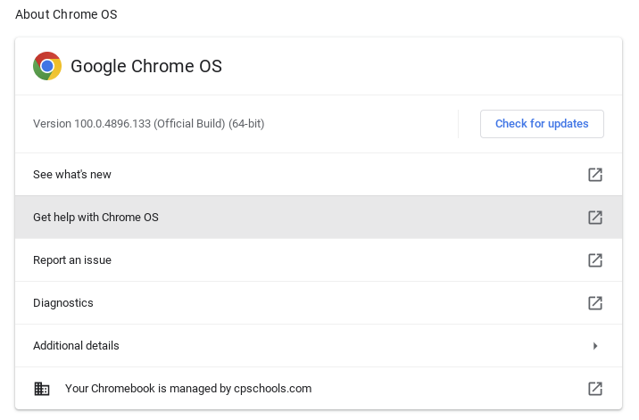Click the Google Chrome logo icon
The width and height of the screenshot is (639, 420).
tap(47, 66)
